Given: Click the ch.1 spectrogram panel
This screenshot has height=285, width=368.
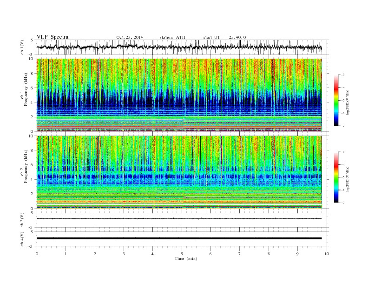Looking at the screenshot, I should pos(179,95).
